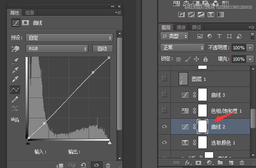Screen dimensions: 256x168
Task: Create a new layer icon
Action: click(231, 162)
